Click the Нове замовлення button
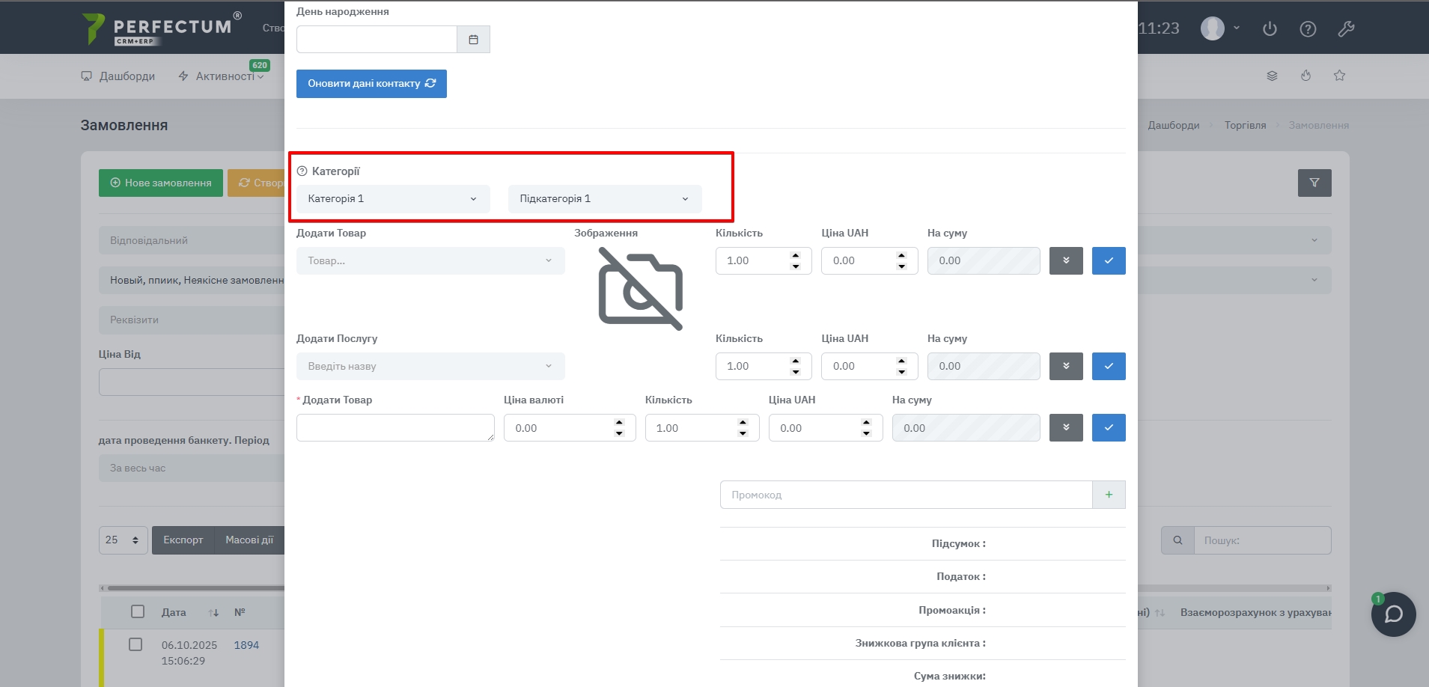Image resolution: width=1429 pixels, height=687 pixels. click(161, 183)
